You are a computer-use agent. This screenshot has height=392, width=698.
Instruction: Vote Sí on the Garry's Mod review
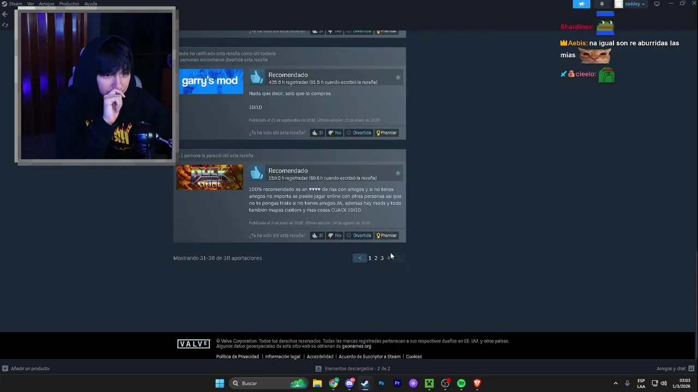point(317,133)
